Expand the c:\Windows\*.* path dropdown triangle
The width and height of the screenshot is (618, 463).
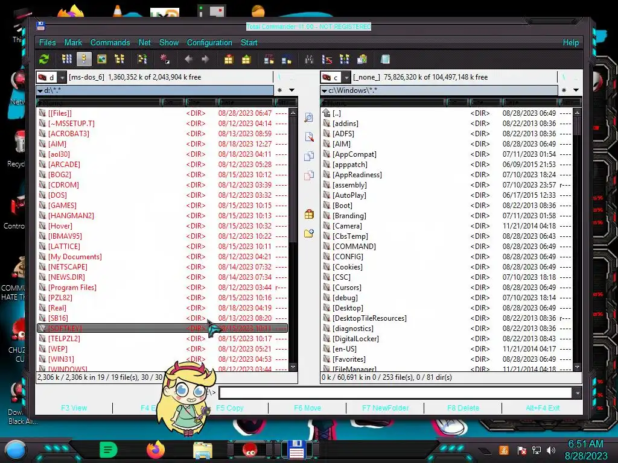pyautogui.click(x=324, y=90)
